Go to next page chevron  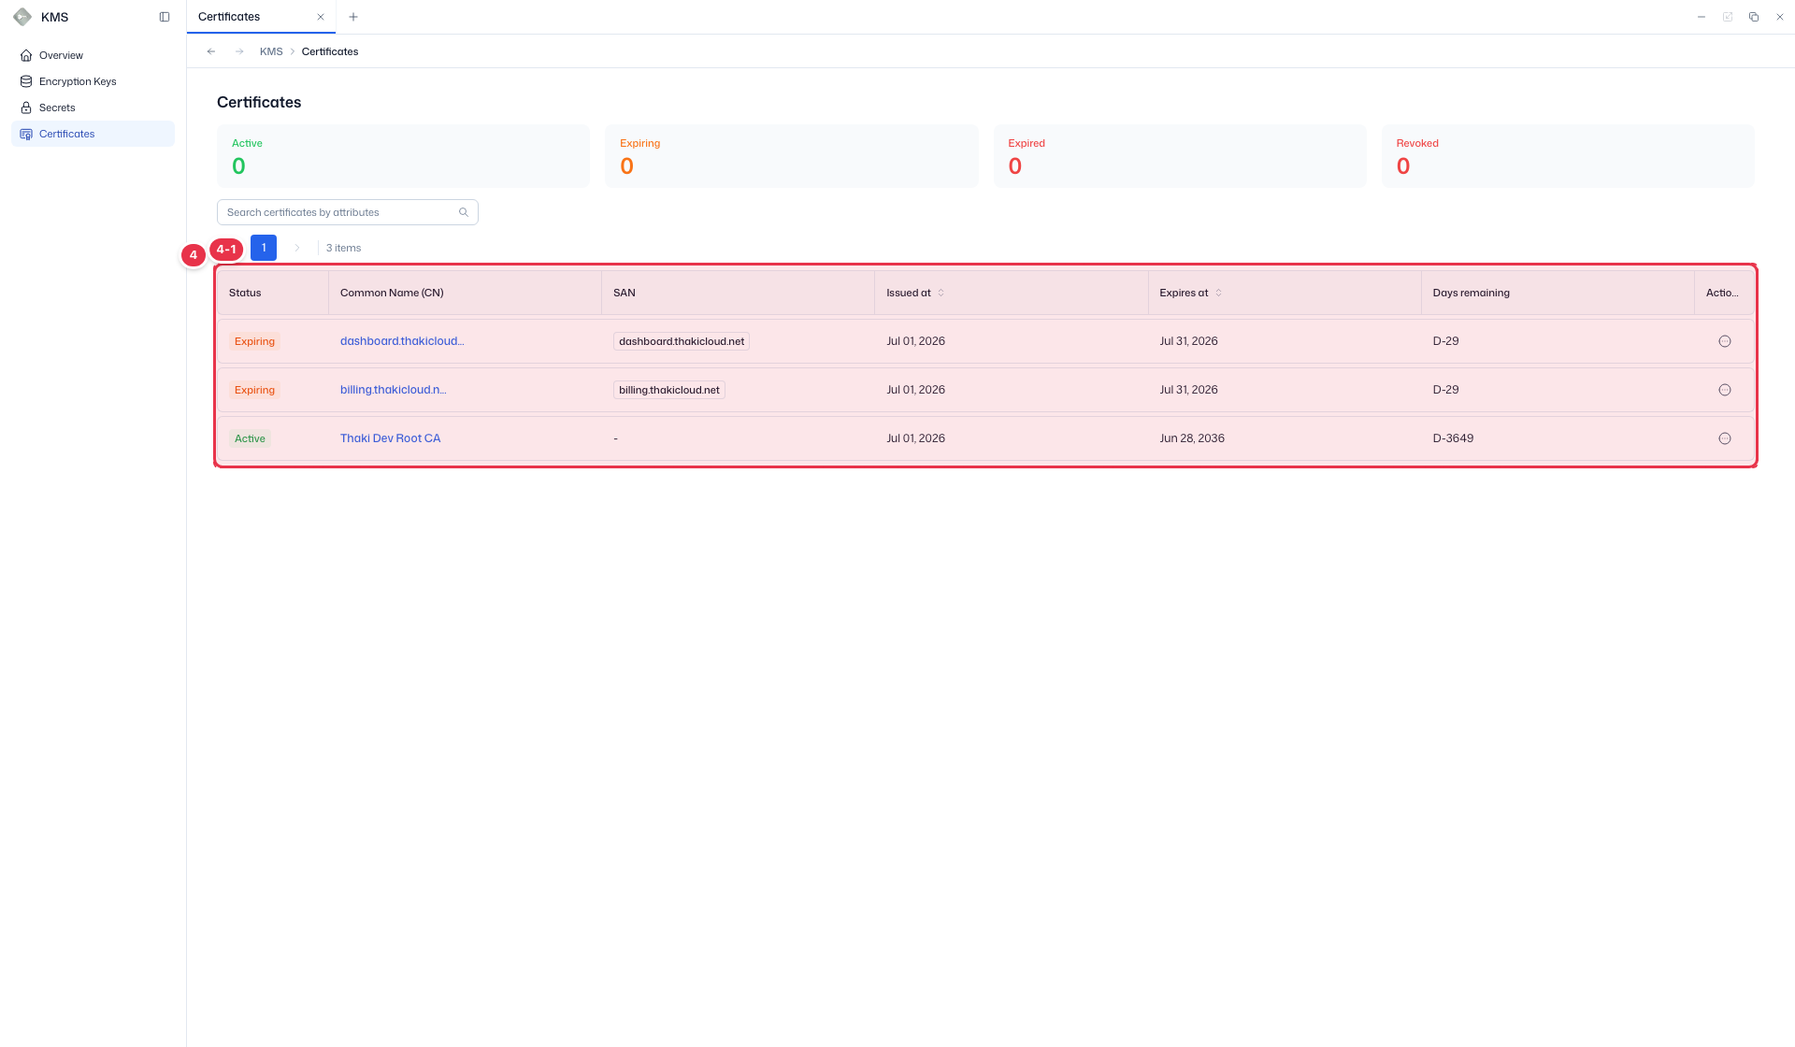click(297, 248)
